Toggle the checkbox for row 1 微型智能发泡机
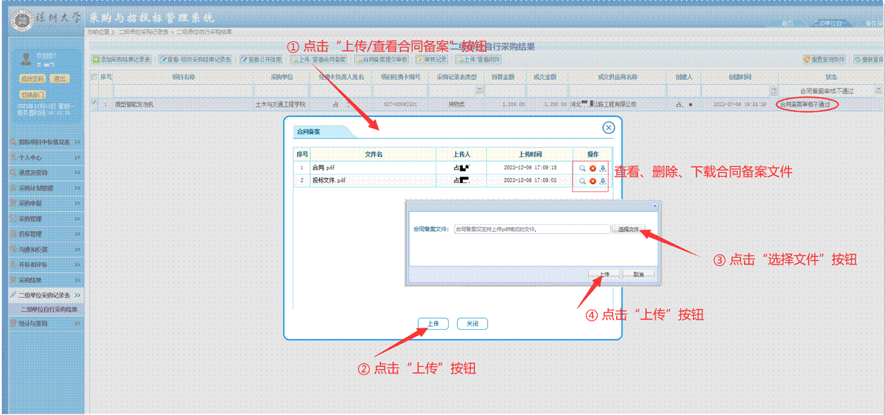Image resolution: width=885 pixels, height=415 pixels. pyautogui.click(x=94, y=103)
